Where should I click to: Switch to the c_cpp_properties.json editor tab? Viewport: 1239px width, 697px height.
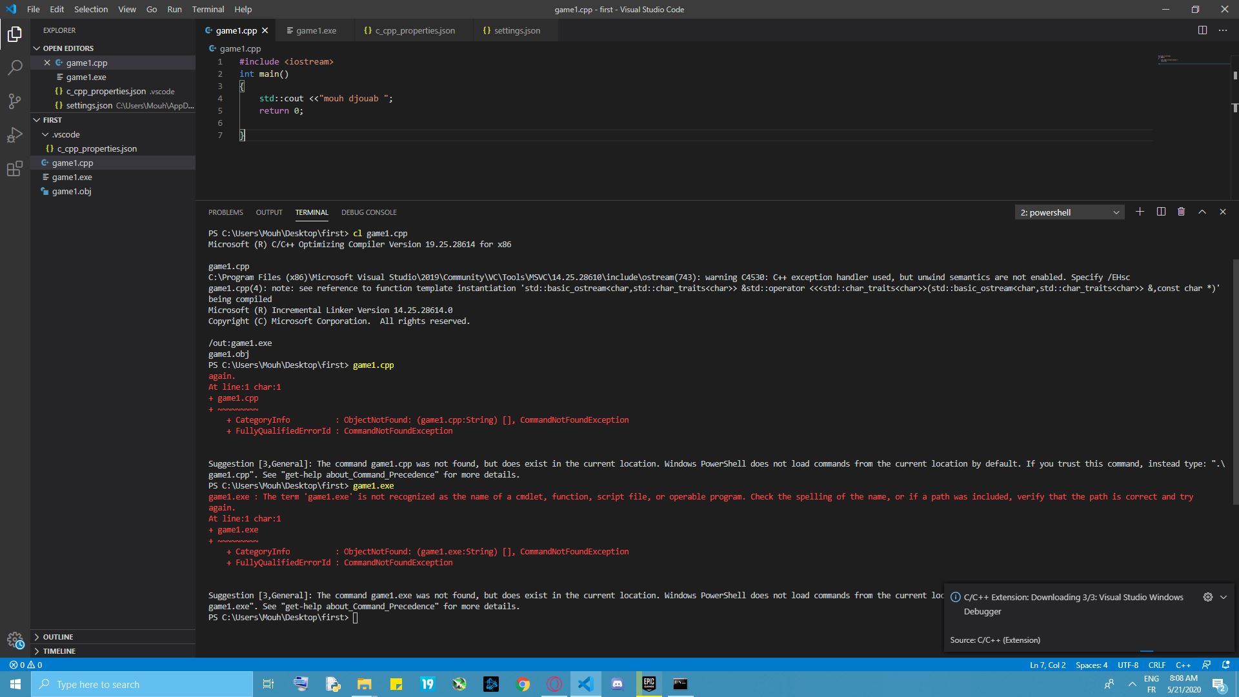coord(413,30)
